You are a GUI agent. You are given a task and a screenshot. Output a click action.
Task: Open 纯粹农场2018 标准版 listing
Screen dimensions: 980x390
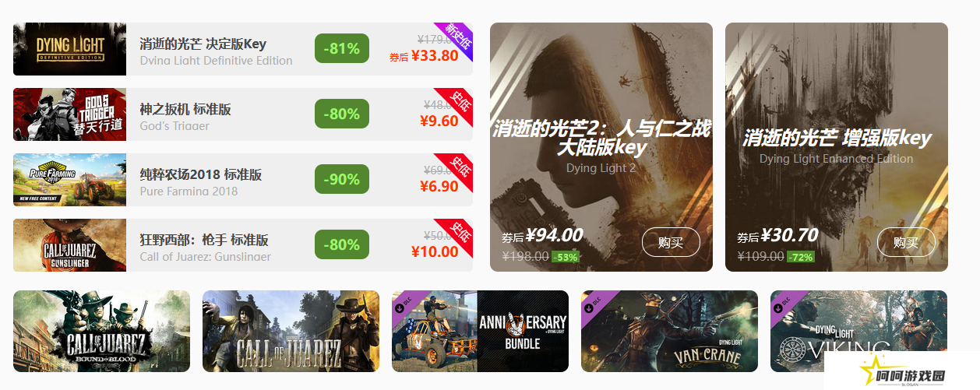click(x=201, y=174)
